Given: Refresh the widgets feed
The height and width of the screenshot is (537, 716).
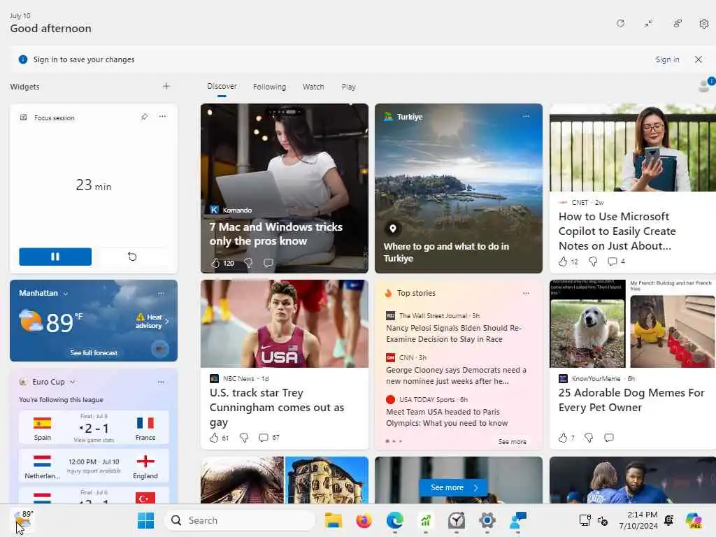Looking at the screenshot, I should 620,23.
